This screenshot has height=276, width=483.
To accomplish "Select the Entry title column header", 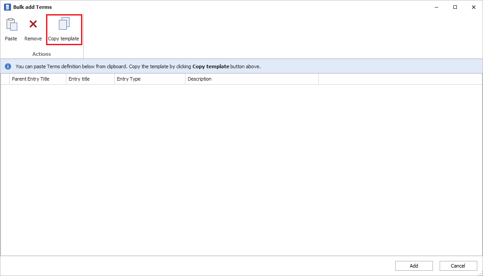I will click(x=90, y=79).
